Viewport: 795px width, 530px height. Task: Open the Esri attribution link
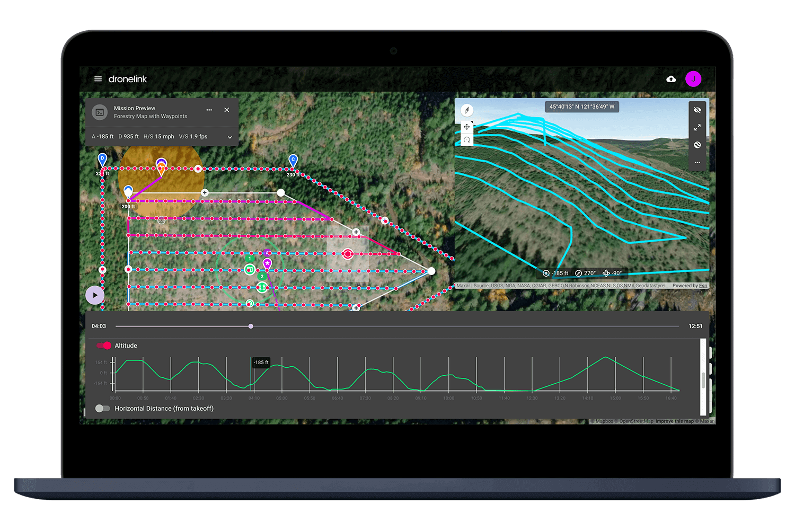[703, 285]
